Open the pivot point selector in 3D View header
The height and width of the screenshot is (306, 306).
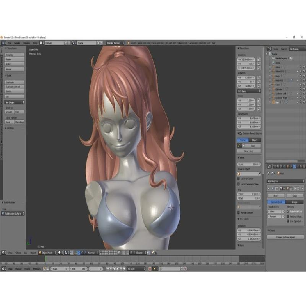67,253
